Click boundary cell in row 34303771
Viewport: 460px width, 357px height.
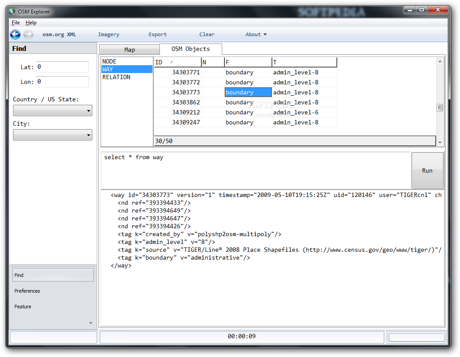[248, 72]
